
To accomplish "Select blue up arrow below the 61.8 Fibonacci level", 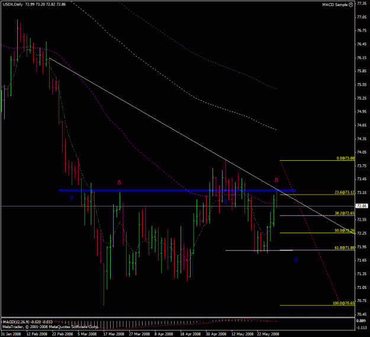I will pos(295,260).
